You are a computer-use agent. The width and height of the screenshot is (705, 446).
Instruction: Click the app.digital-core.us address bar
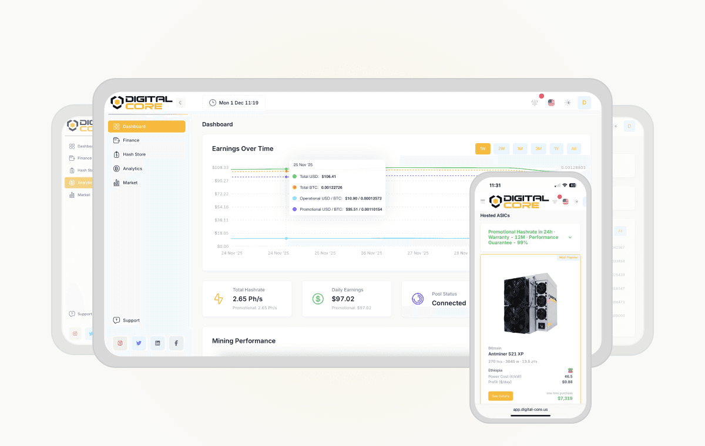coord(530,410)
